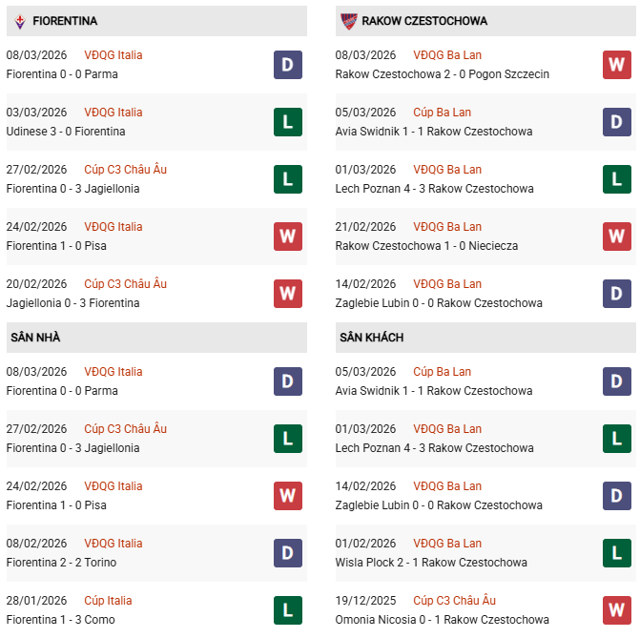Select W badge beside Rakow 1-0 Nieciecza
This screenshot has height=638, width=640.
click(x=617, y=237)
